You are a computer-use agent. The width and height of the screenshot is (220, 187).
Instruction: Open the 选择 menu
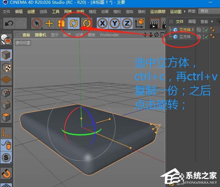click(43, 12)
